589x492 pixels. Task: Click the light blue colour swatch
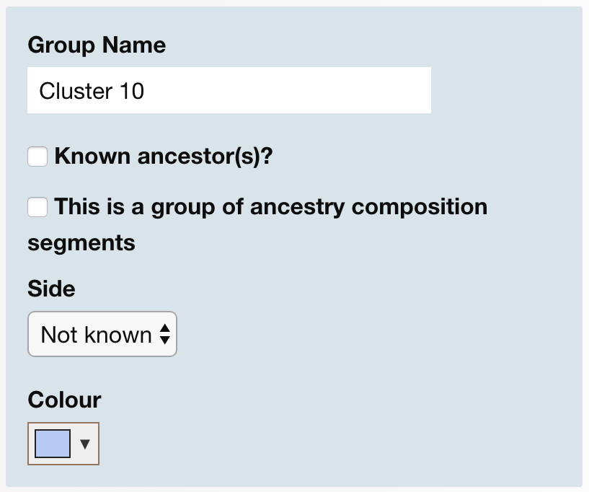(x=52, y=444)
